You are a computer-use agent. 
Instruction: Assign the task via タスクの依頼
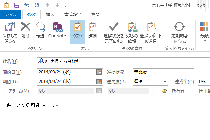(132, 32)
